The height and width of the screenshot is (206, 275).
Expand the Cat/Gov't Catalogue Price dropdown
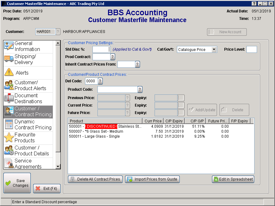[x=214, y=50]
